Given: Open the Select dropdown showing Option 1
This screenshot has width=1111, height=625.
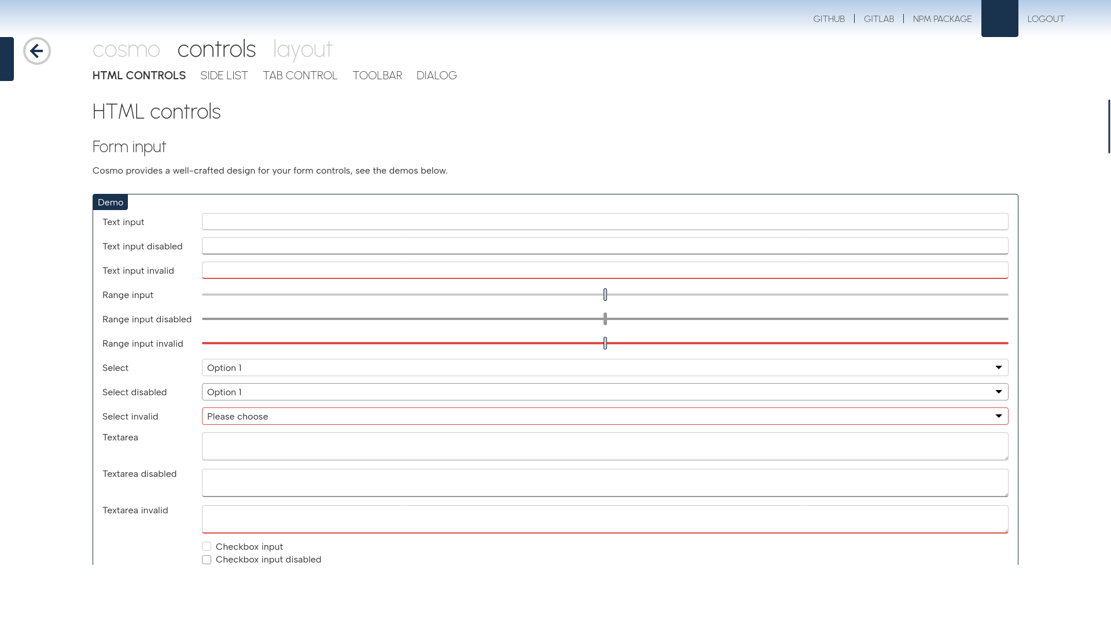Looking at the screenshot, I should 605,367.
